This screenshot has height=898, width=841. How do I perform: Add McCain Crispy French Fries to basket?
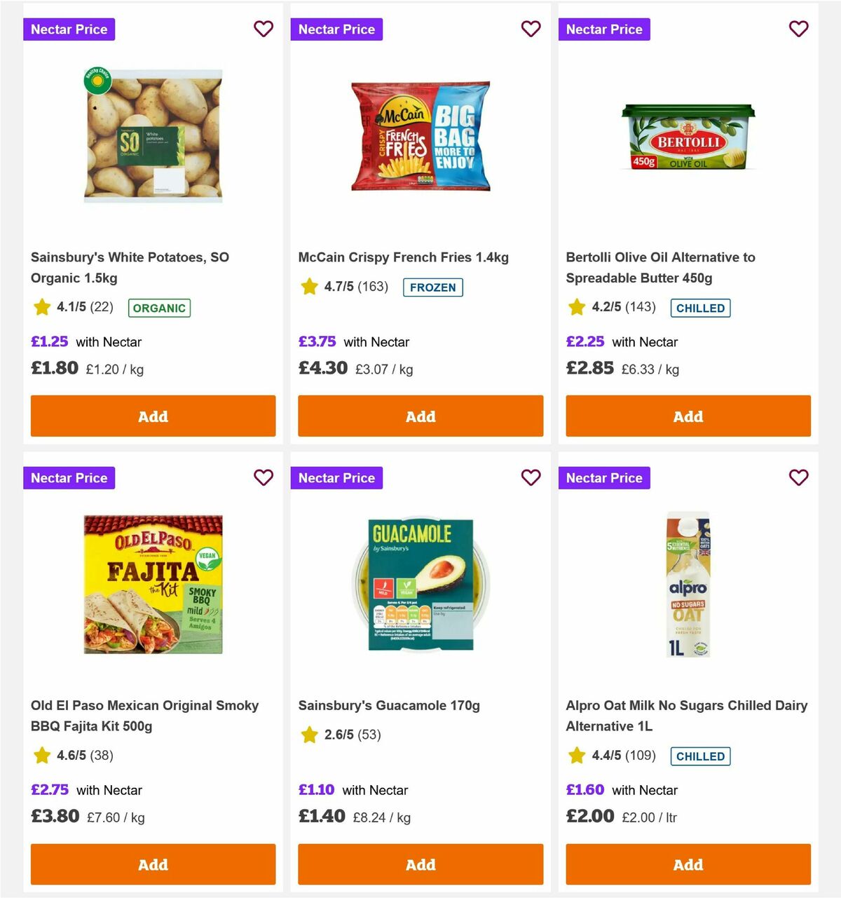(420, 416)
